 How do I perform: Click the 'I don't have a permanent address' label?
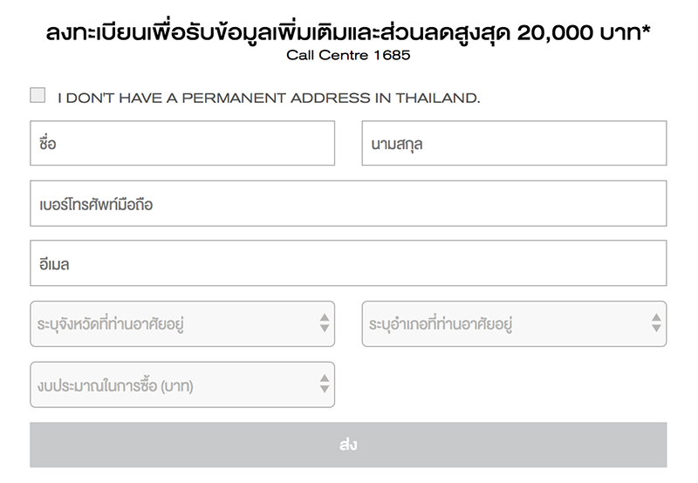click(x=269, y=98)
